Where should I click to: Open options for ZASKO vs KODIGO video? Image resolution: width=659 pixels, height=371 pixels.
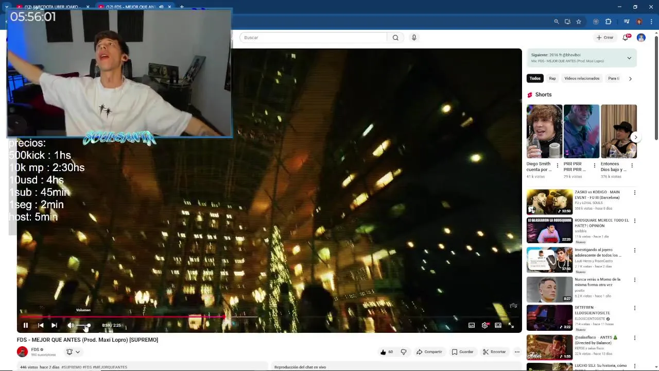click(635, 193)
